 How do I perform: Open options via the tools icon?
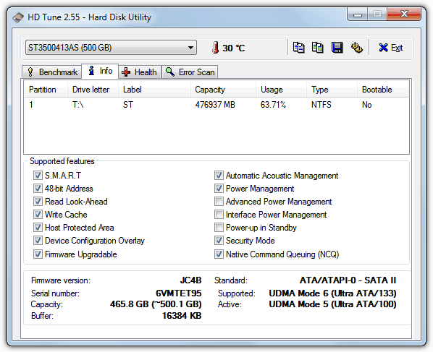(356, 48)
